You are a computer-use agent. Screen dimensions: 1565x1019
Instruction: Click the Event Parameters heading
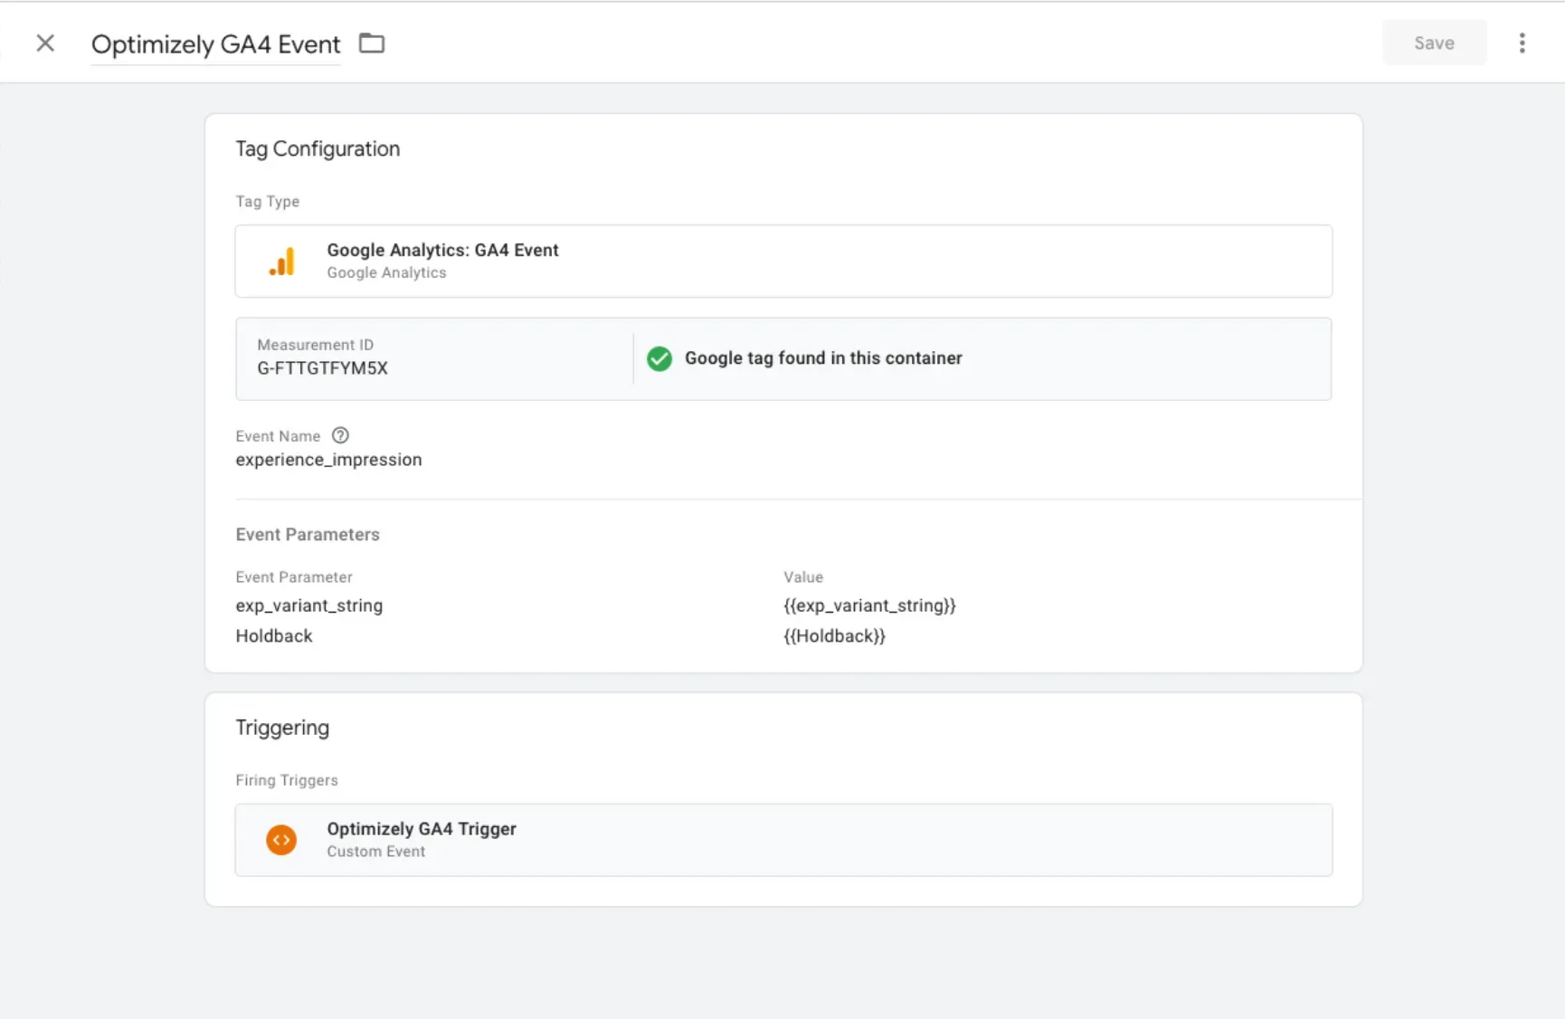(308, 535)
